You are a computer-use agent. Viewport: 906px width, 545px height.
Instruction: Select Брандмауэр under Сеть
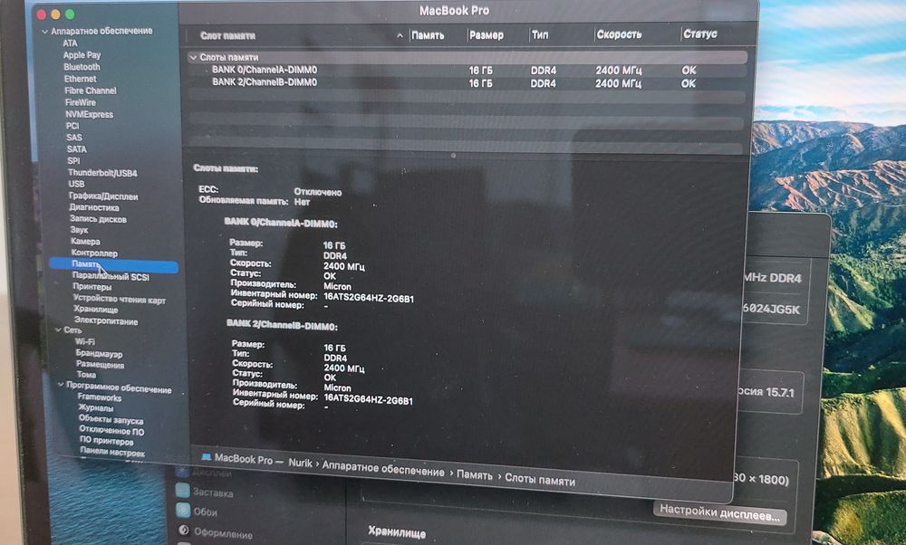pos(99,353)
